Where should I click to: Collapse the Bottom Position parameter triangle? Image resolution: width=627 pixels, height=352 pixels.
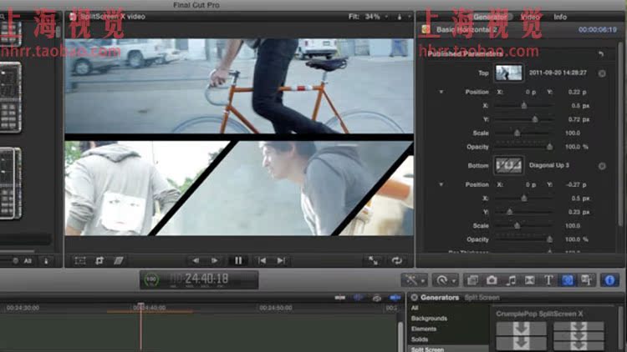pyautogui.click(x=441, y=184)
